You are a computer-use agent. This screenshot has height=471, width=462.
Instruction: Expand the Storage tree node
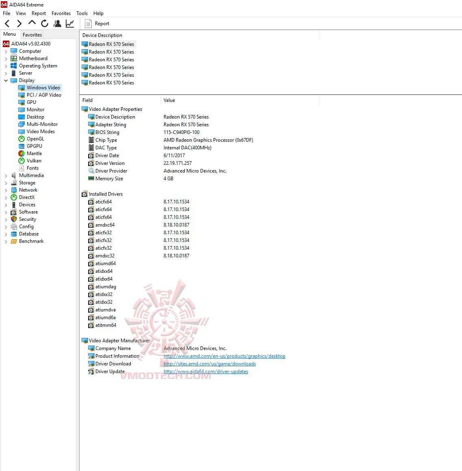tap(6, 183)
